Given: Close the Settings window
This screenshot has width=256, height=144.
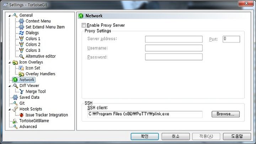Looking at the screenshot, I should [x=246, y=4].
